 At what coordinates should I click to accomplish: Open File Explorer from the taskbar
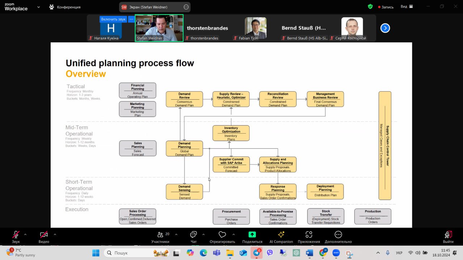230,253
